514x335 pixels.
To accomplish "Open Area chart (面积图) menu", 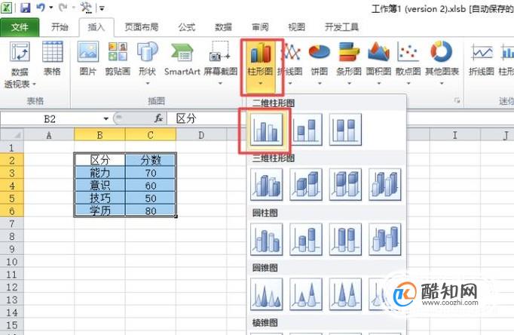I will coord(378,63).
